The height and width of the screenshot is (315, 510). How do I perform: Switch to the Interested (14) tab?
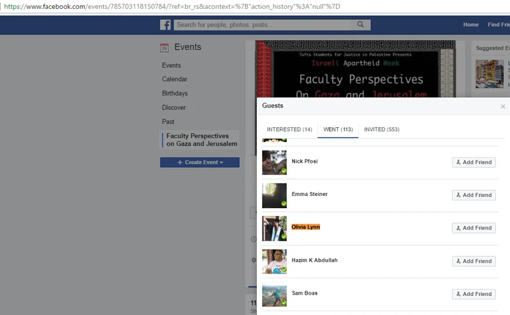[x=289, y=129]
